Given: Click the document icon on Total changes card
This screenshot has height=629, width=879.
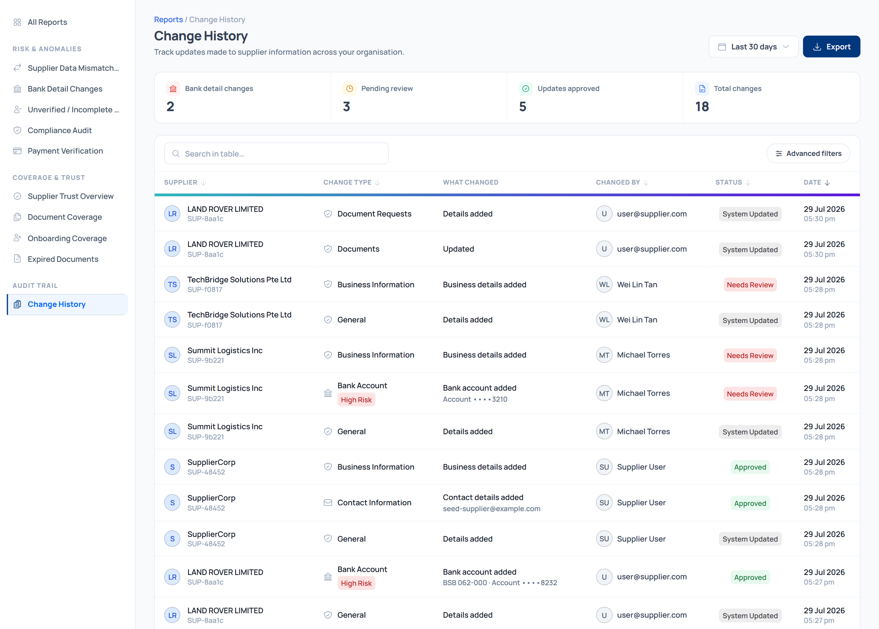Looking at the screenshot, I should pos(702,89).
